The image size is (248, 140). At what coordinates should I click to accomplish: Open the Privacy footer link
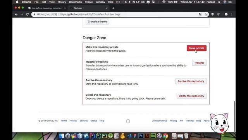(x=73, y=121)
